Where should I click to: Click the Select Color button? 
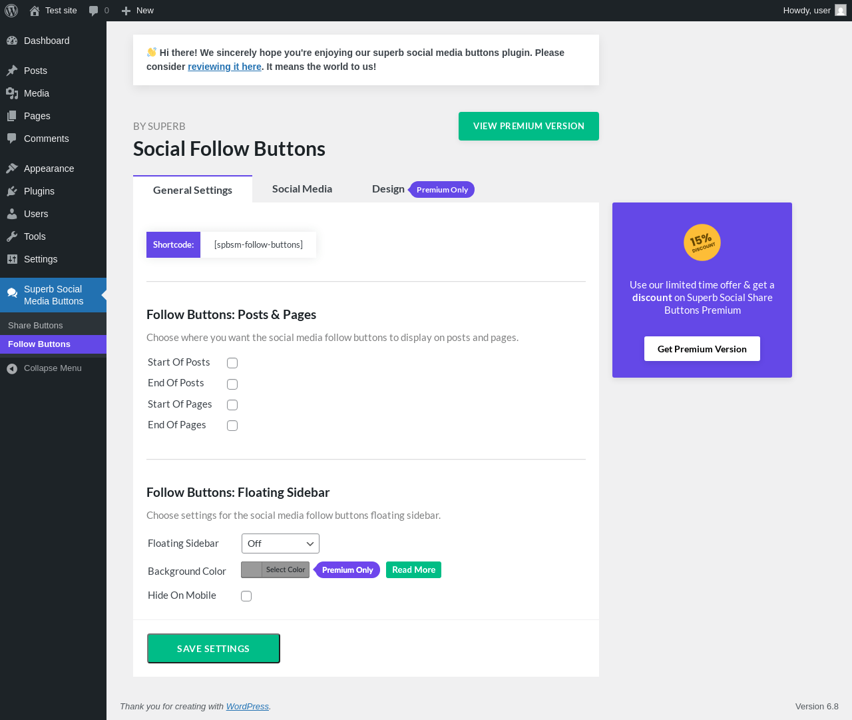[286, 569]
